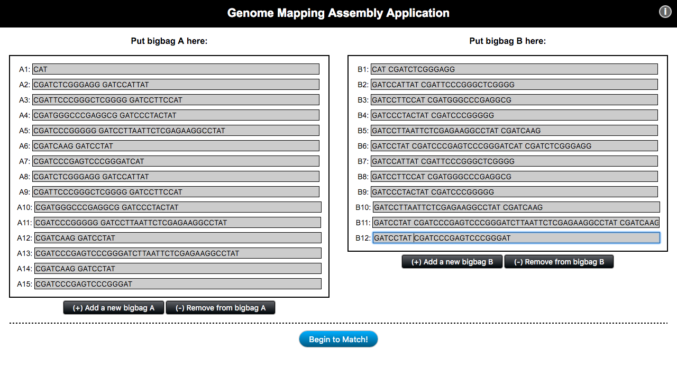Select the A5 input field
This screenshot has height=385, width=677.
pyautogui.click(x=176, y=131)
